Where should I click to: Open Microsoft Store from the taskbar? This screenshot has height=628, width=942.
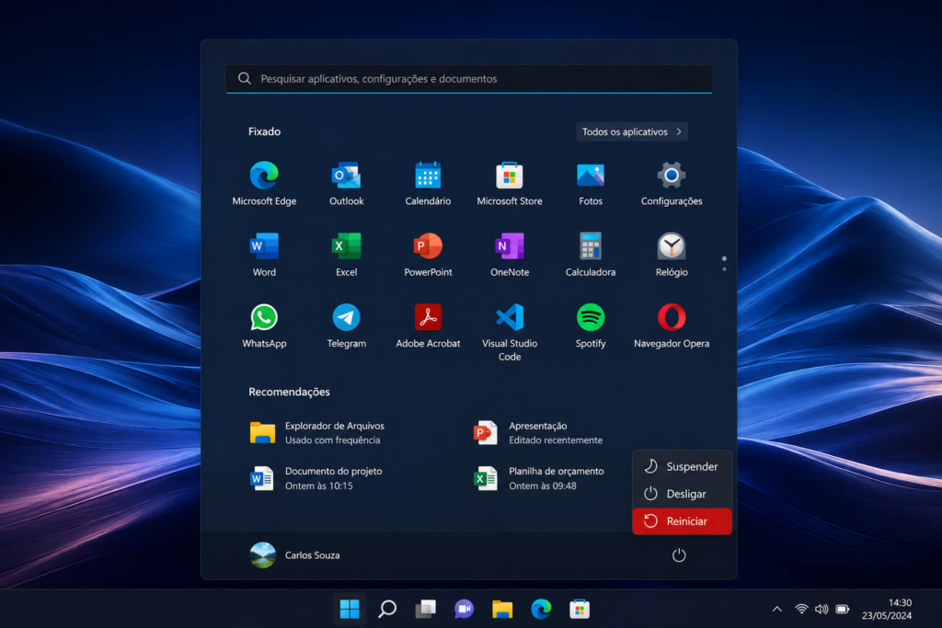click(580, 609)
